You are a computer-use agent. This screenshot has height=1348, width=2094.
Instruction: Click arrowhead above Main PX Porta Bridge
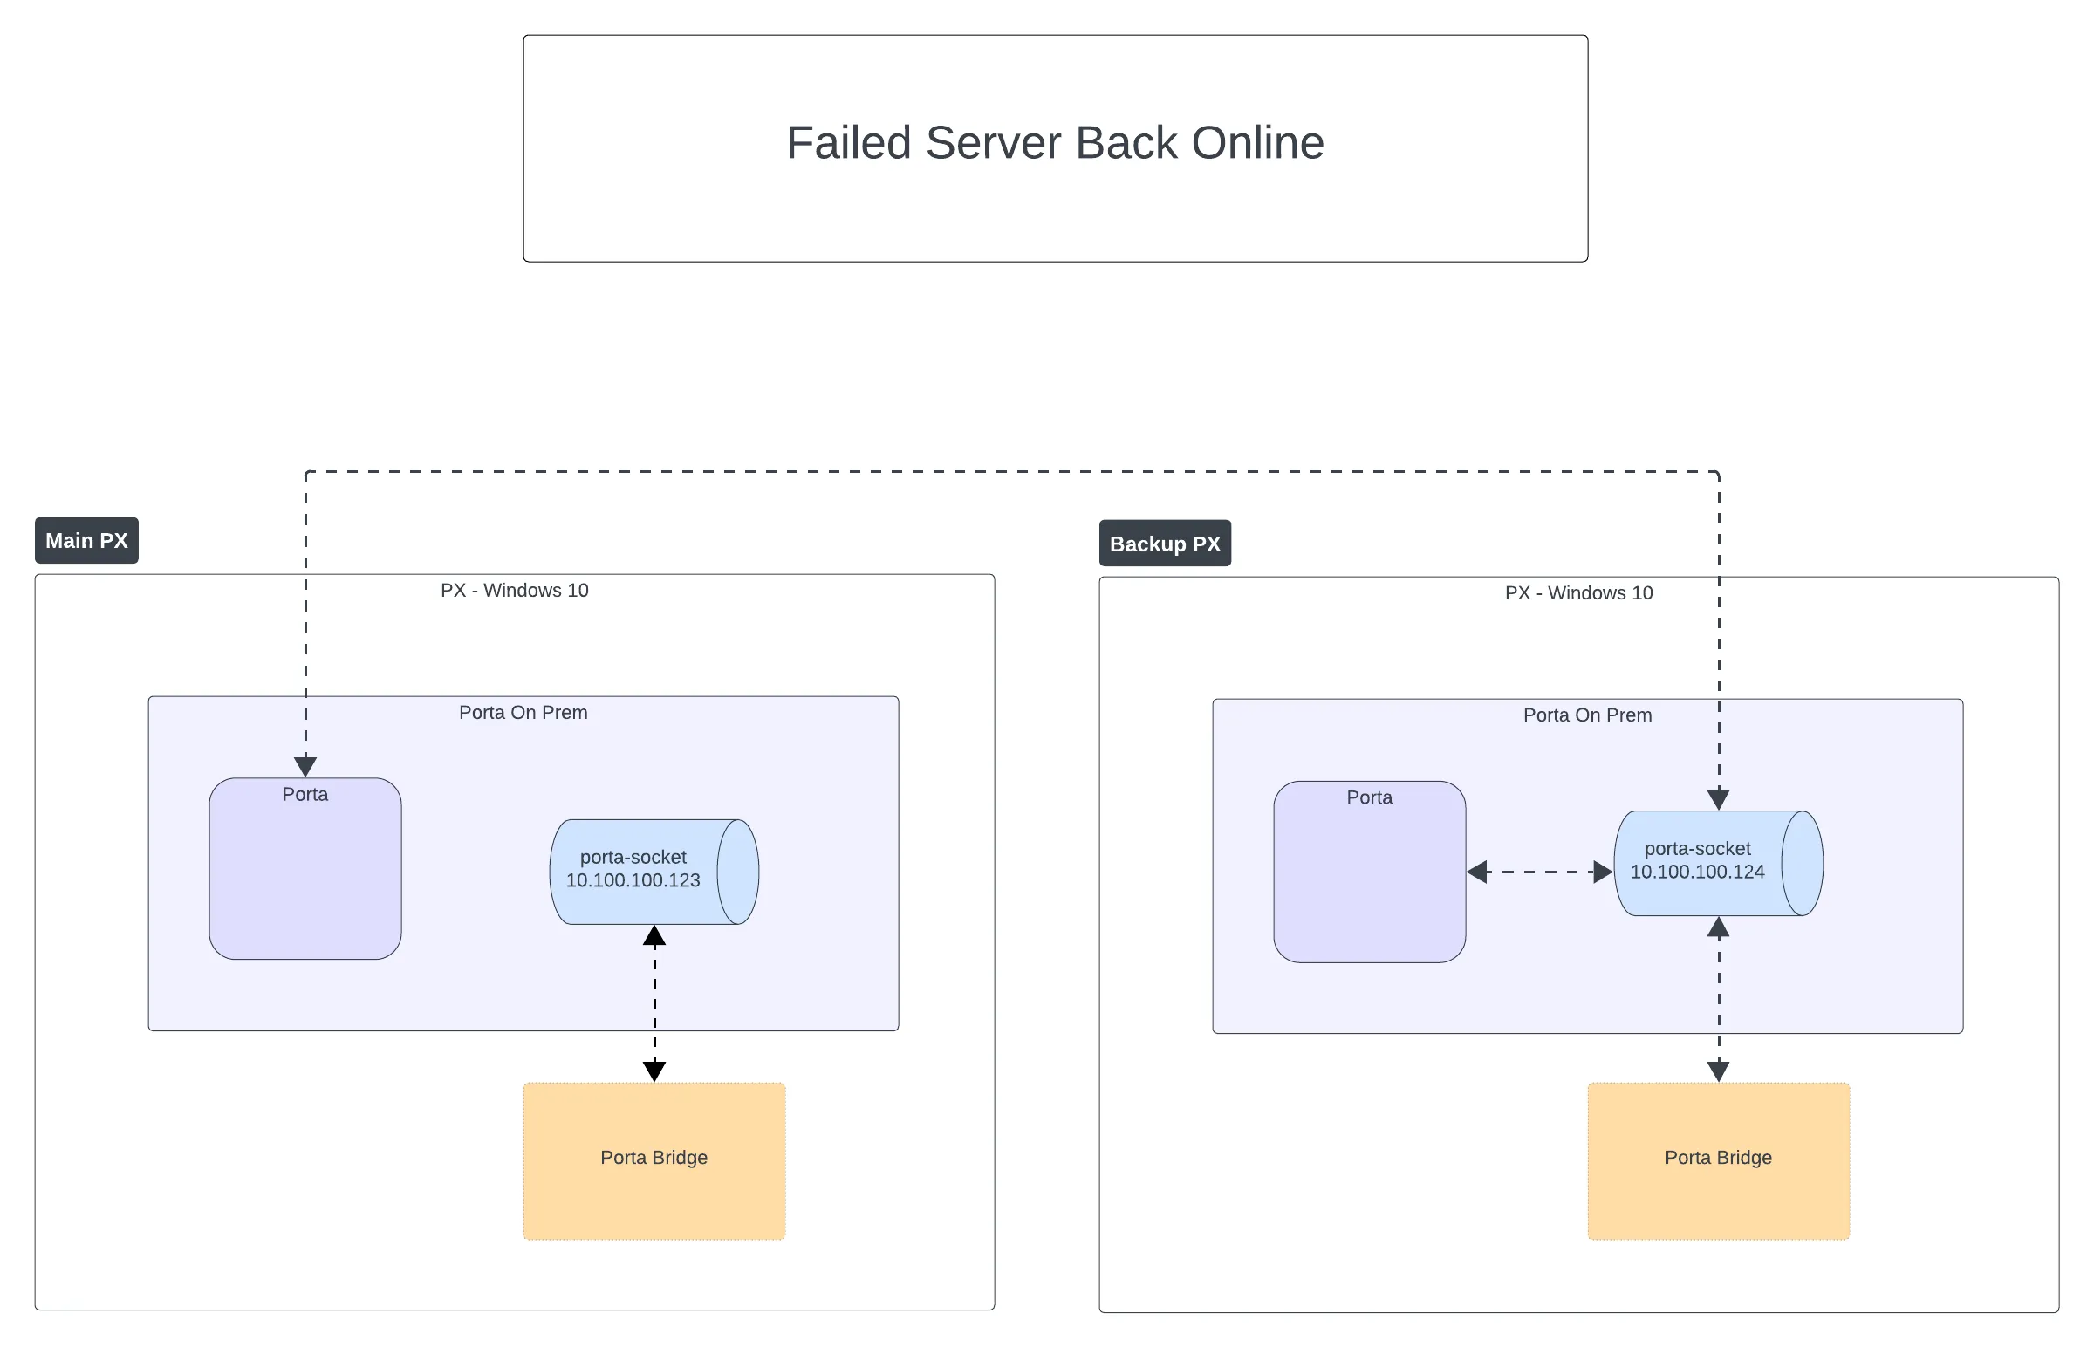click(x=654, y=1071)
